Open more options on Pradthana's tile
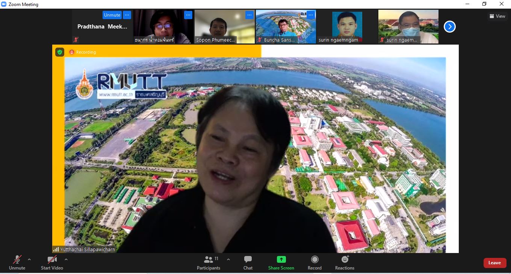511x274 pixels. tap(127, 15)
